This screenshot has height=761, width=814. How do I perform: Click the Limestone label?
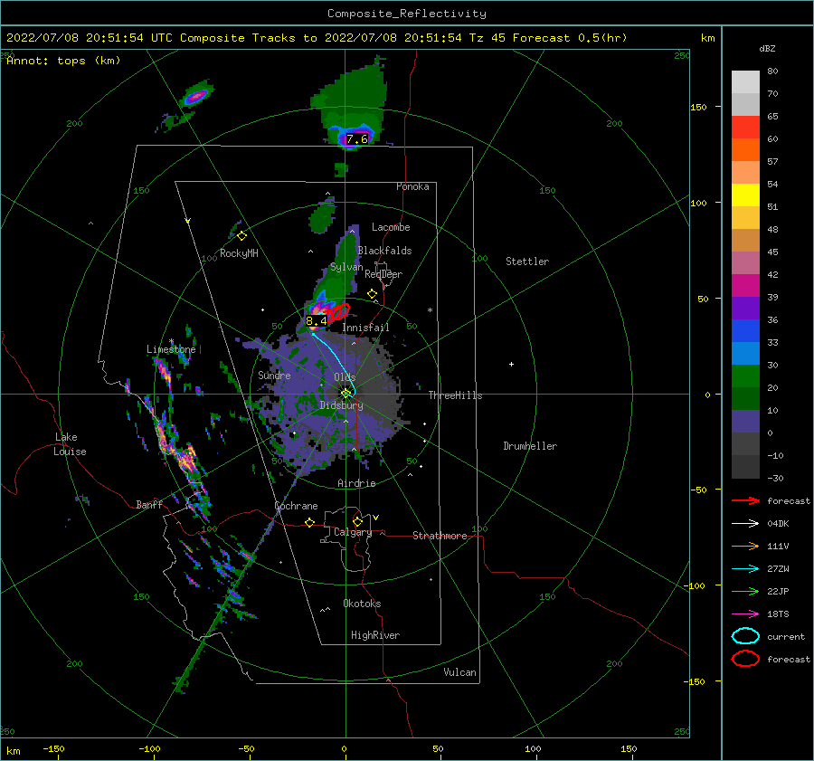[x=171, y=349]
